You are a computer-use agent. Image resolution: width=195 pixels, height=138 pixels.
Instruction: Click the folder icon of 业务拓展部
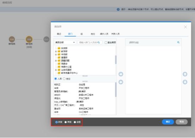pos(59,70)
